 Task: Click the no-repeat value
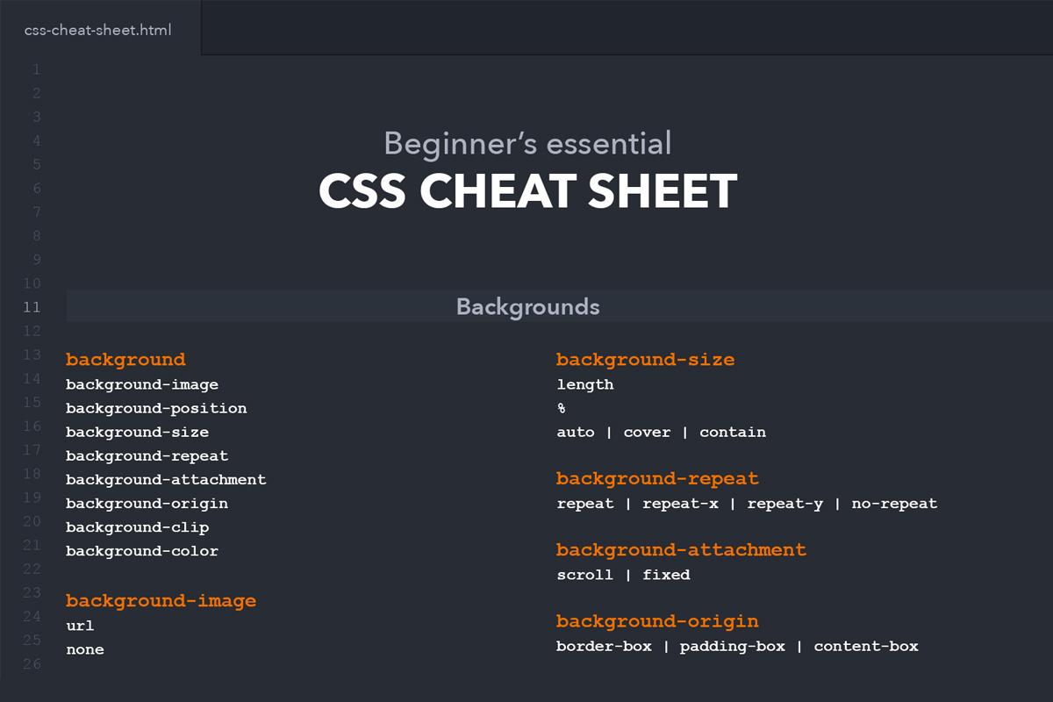pos(894,504)
